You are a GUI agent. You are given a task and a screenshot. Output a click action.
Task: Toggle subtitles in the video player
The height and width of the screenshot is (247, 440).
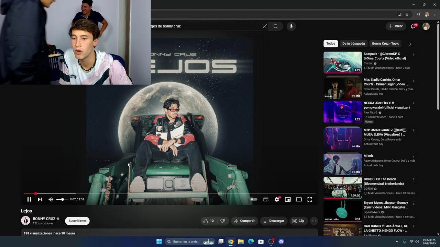pyautogui.click(x=266, y=199)
